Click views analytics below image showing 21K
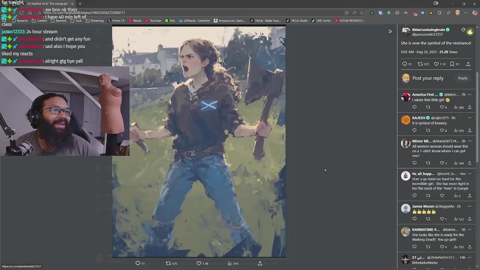The height and width of the screenshot is (270, 480). 233,263
